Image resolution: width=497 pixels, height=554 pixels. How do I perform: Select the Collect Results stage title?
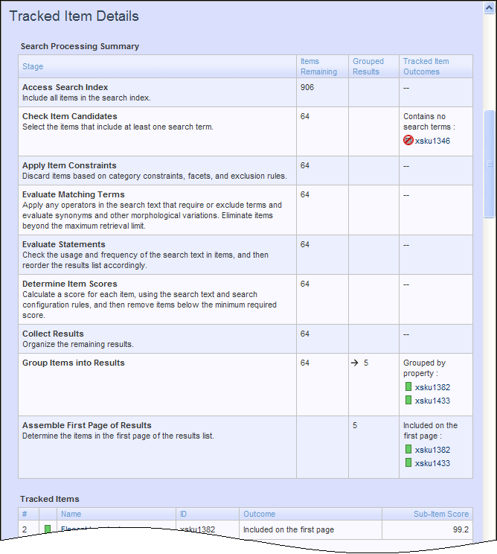pos(53,334)
